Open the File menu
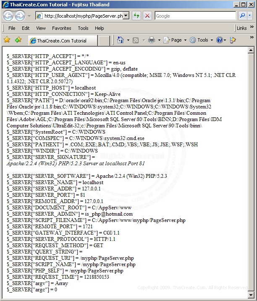This screenshot has width=257, height=301. click(12, 28)
